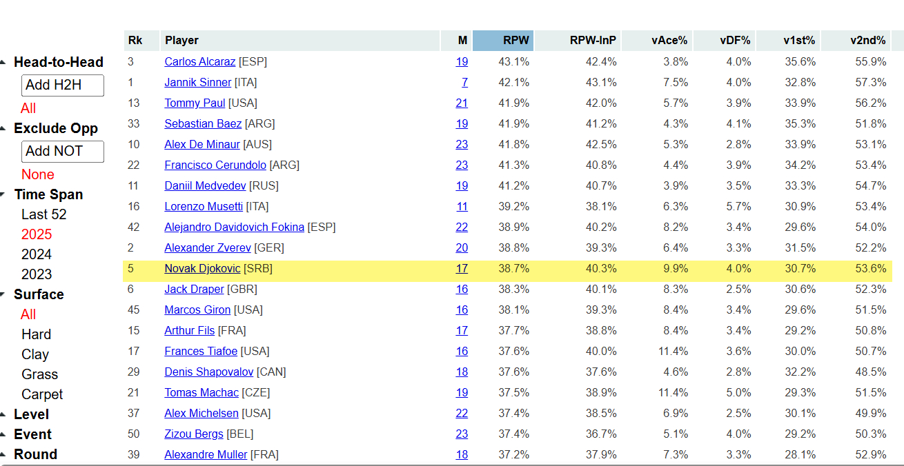904x466 pixels.
Task: Select Last 52 time span
Action: 44,214
